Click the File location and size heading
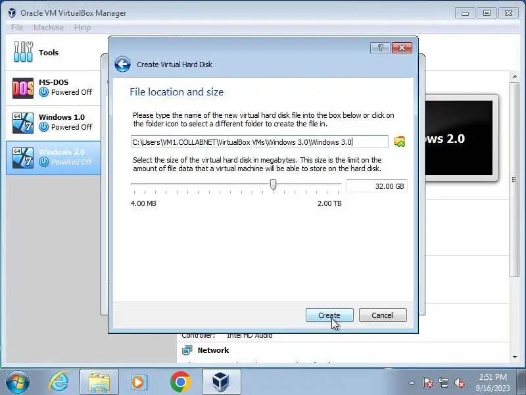The height and width of the screenshot is (395, 526). tap(176, 92)
